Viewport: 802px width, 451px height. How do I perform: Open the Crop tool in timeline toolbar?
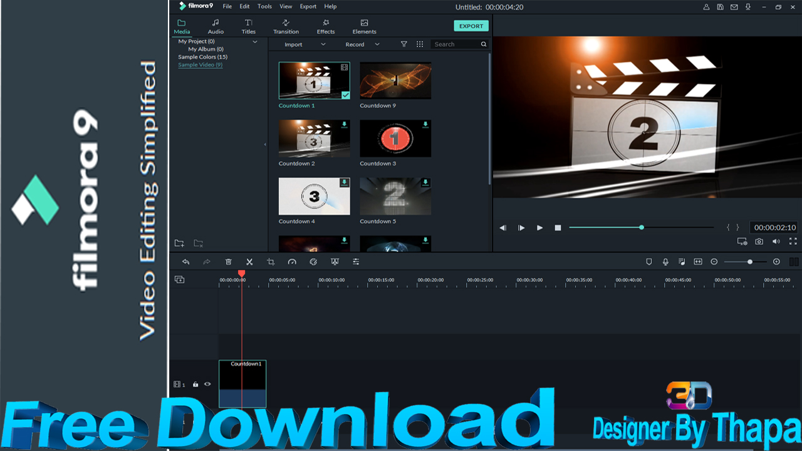click(271, 262)
